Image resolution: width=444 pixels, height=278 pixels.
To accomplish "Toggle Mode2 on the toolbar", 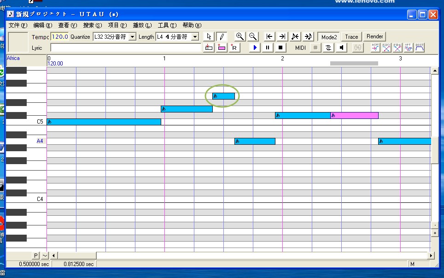I will 329,37.
